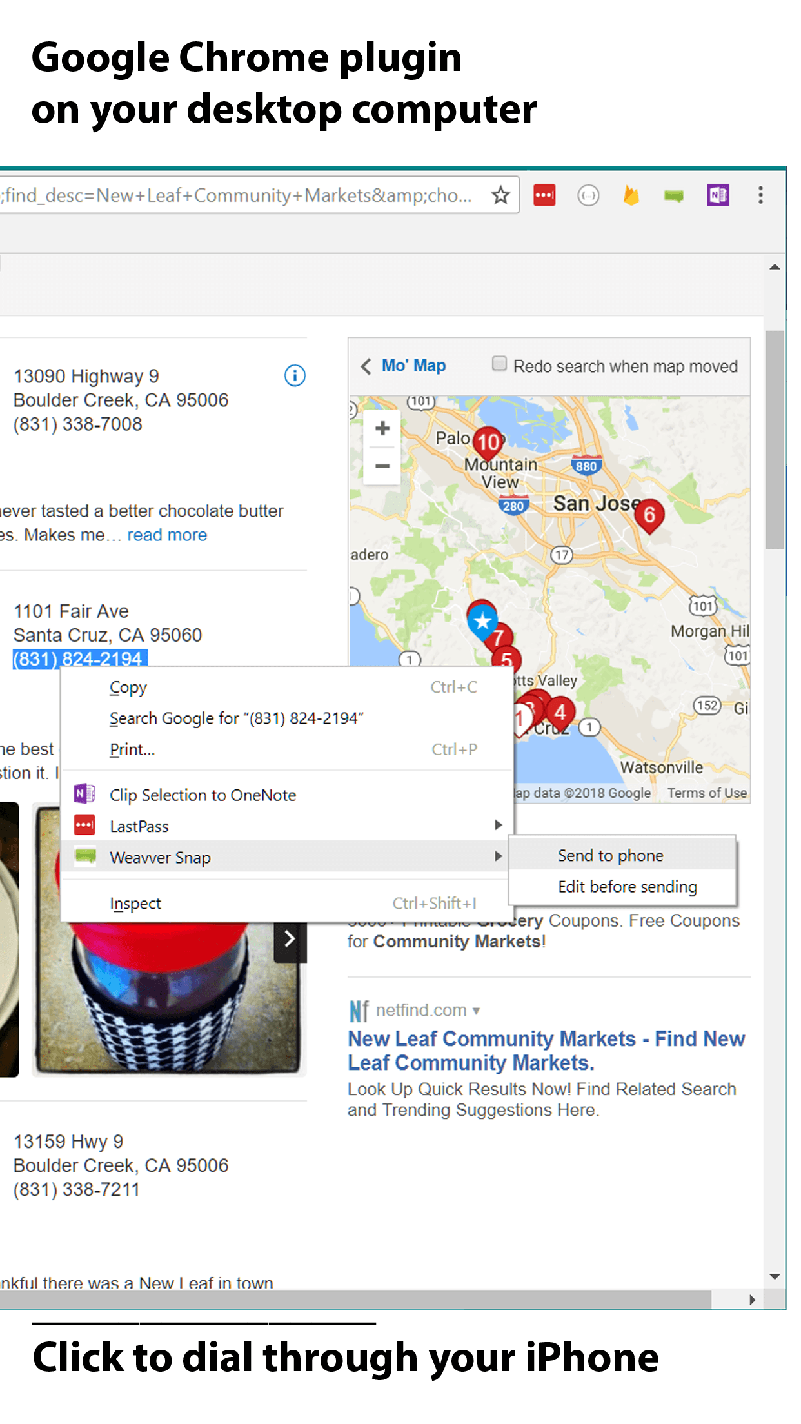Click the highlighted phone number (831) 824-2194
This screenshot has width=801, height=1424.
coord(80,658)
